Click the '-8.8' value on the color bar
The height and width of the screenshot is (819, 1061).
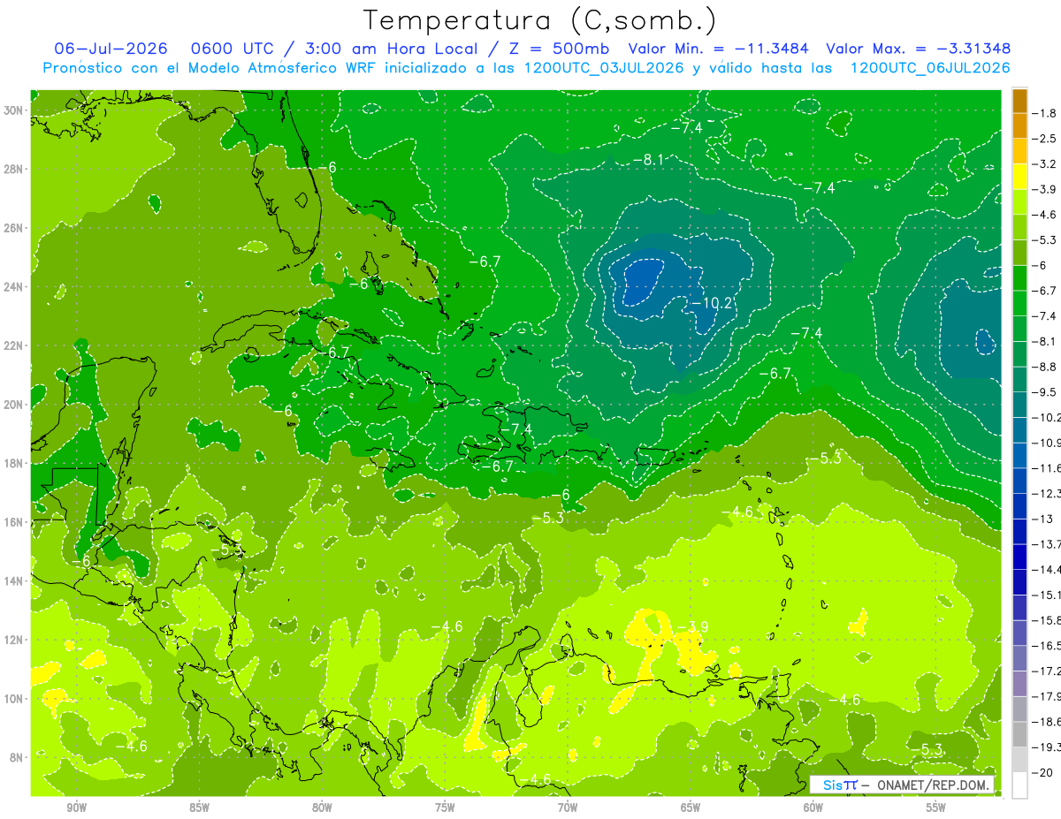coord(1045,366)
